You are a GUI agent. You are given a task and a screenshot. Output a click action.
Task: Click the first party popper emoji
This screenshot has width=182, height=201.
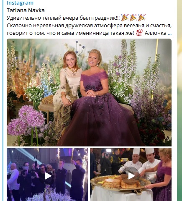pyautogui.click(x=125, y=18)
